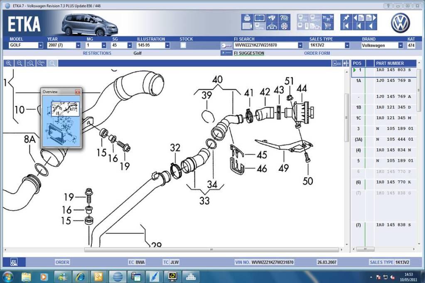Screen dimensions: 425x283
Task: Click the illustration horizontal scrollbar
Action: pos(211,249)
